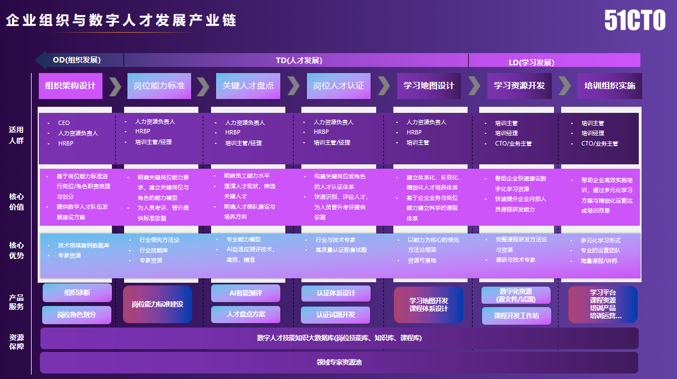Choose the AI智能测评 service button
Screen dimensions: 677x379
[245, 293]
